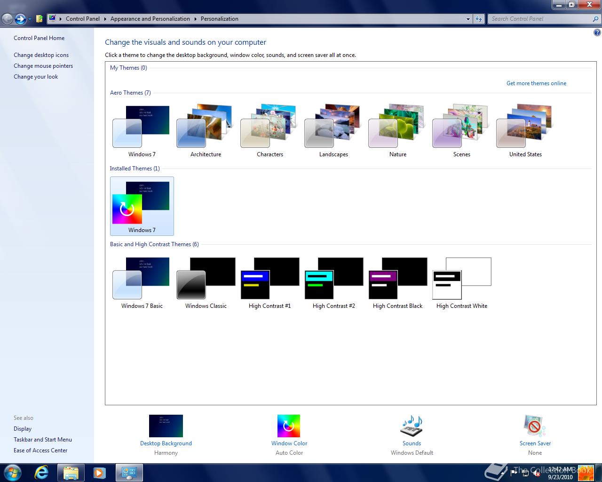The image size is (602, 482).
Task: Click the Sounds link
Action: [x=412, y=443]
